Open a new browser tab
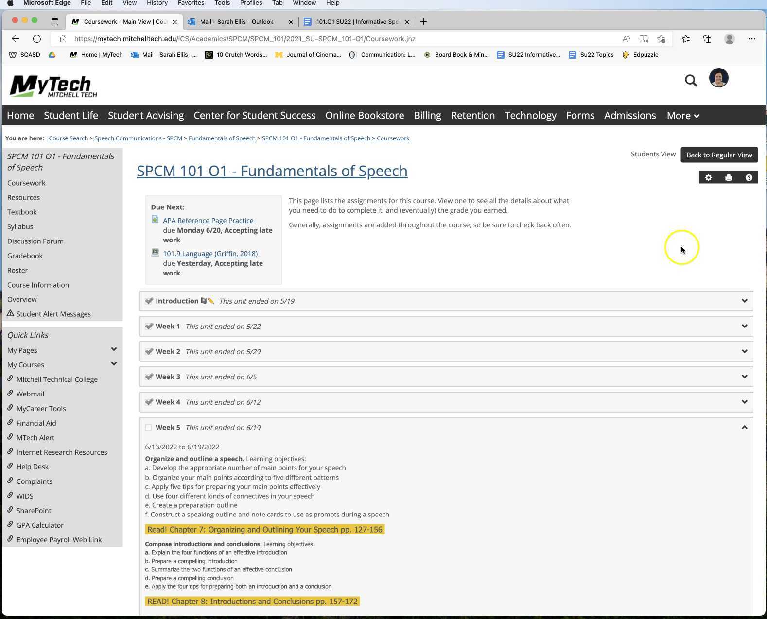 pos(423,22)
